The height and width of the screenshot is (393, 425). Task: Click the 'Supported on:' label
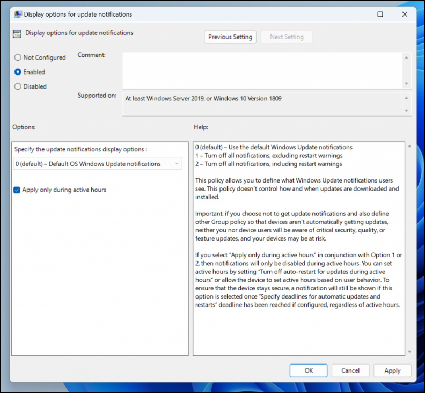point(97,96)
